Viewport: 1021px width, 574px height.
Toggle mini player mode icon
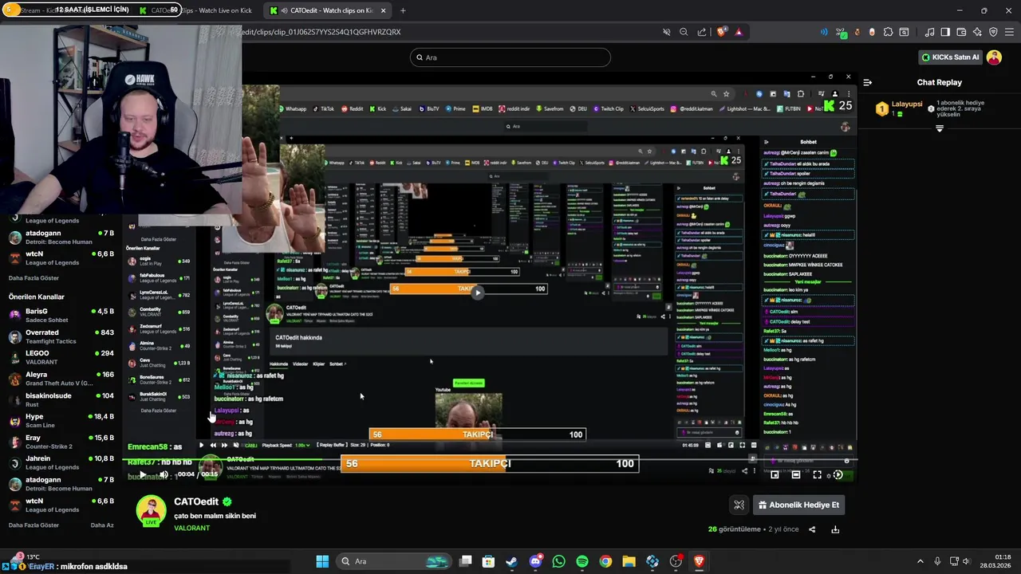[775, 474]
